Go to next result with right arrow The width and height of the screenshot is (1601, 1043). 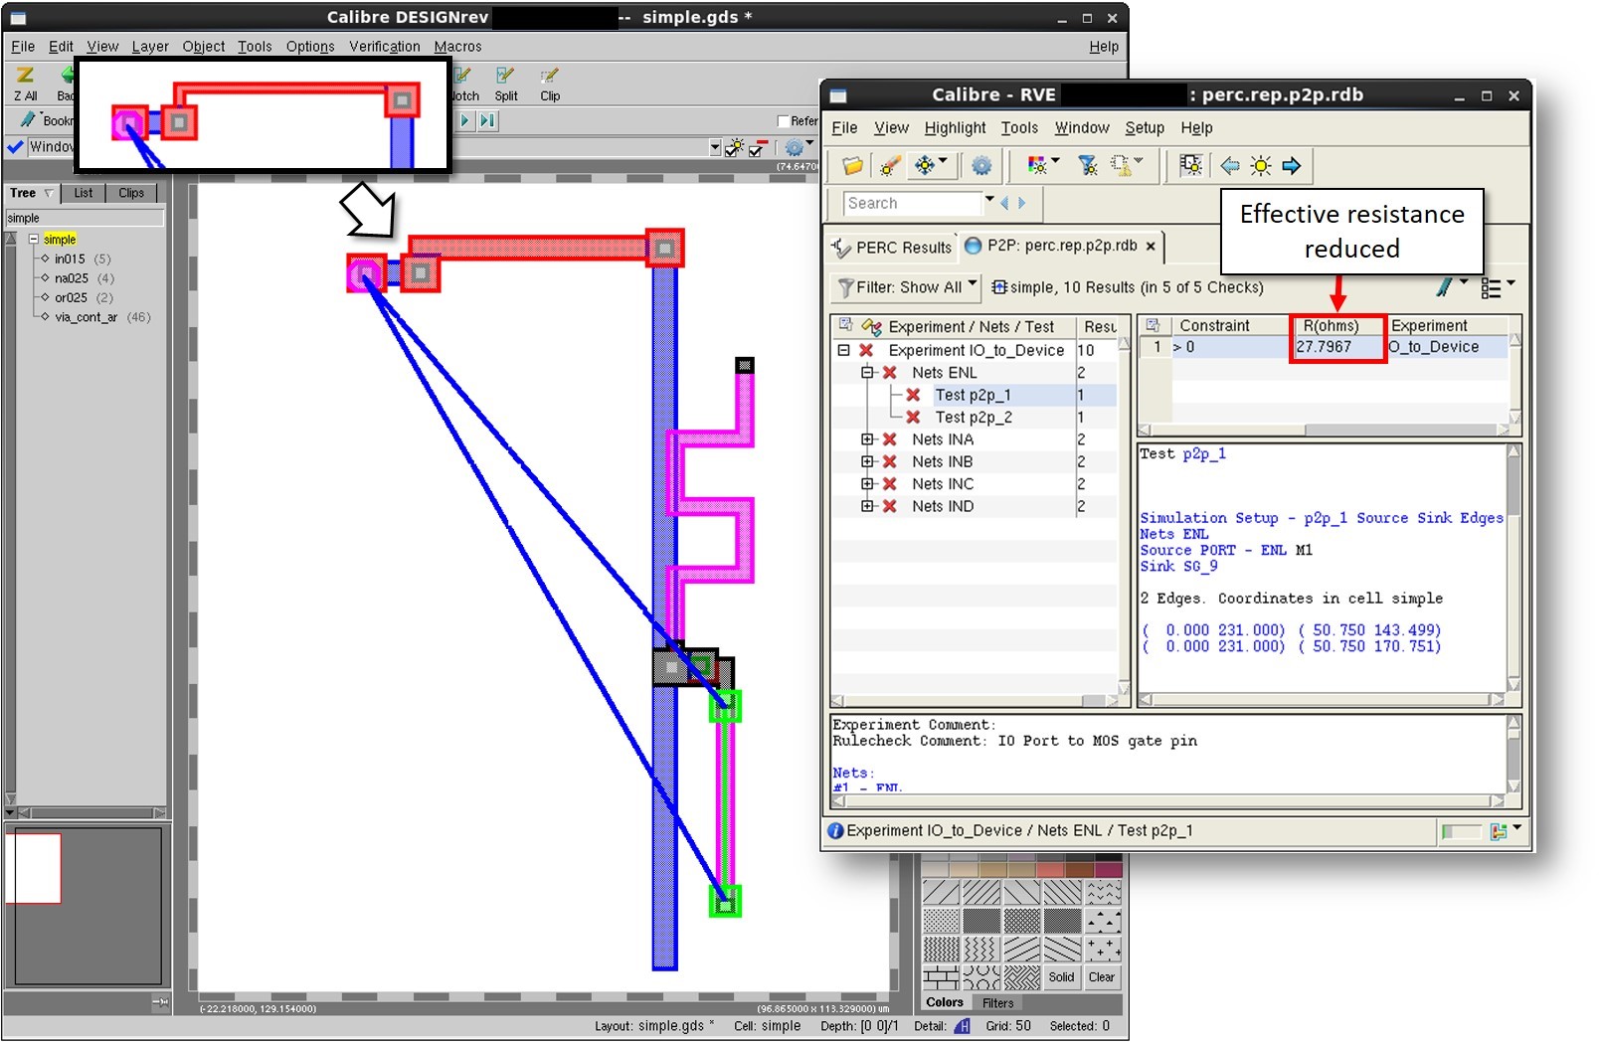pyautogui.click(x=1292, y=166)
